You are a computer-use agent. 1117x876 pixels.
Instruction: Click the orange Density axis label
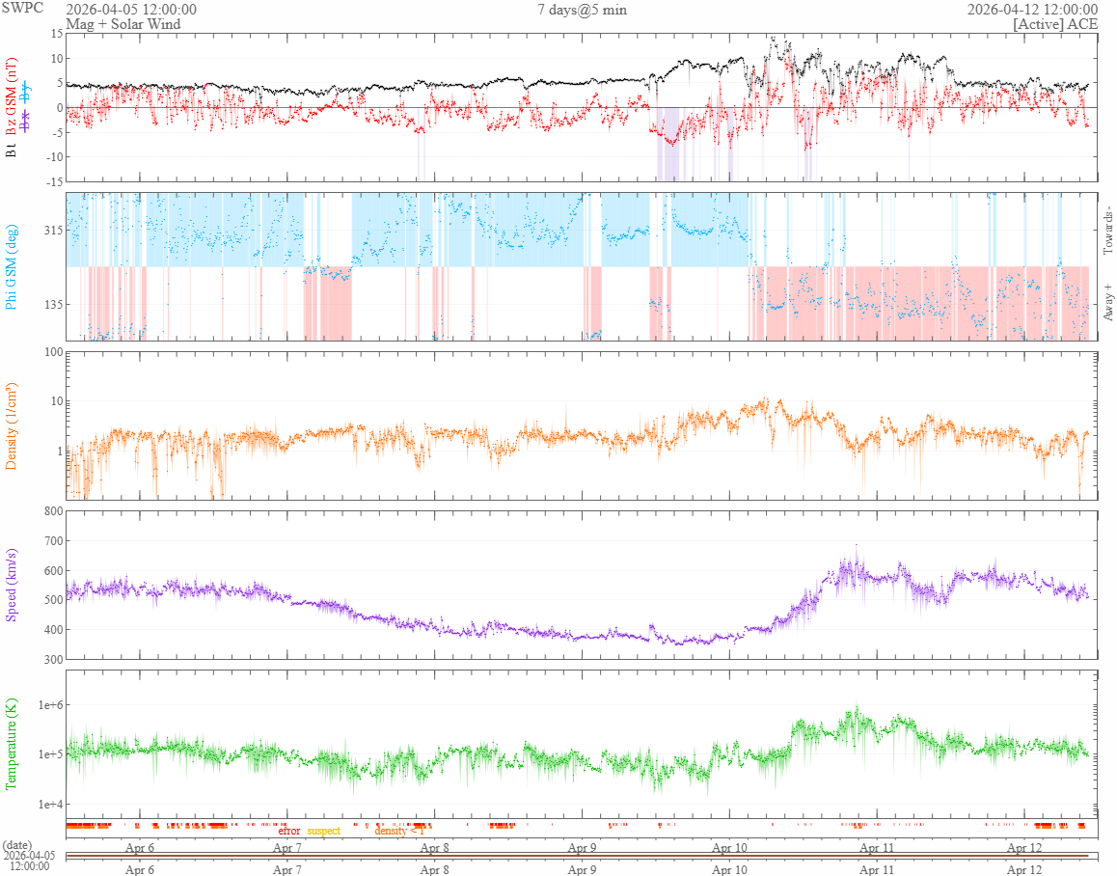12,424
